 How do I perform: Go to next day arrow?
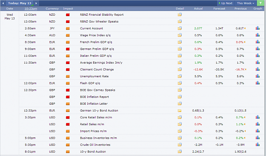pos(36,3)
